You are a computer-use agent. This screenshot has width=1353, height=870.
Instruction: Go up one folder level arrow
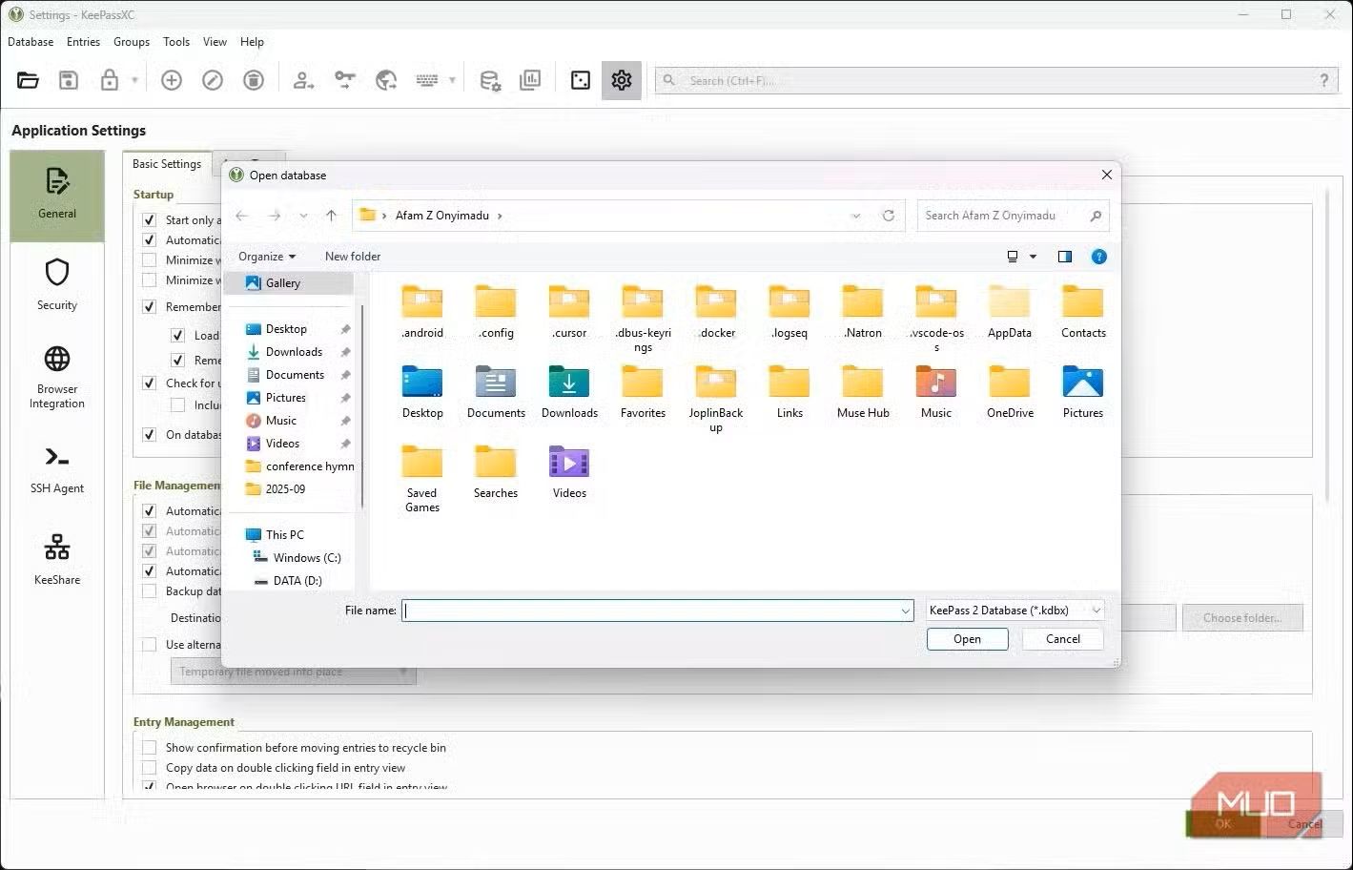click(x=331, y=216)
